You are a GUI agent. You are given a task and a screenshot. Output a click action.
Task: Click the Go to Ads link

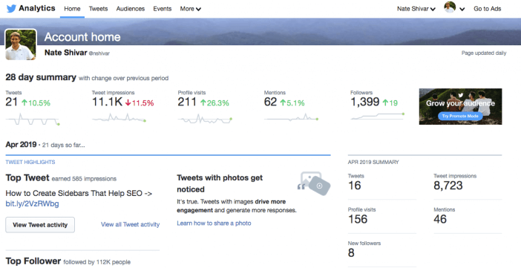[487, 9]
